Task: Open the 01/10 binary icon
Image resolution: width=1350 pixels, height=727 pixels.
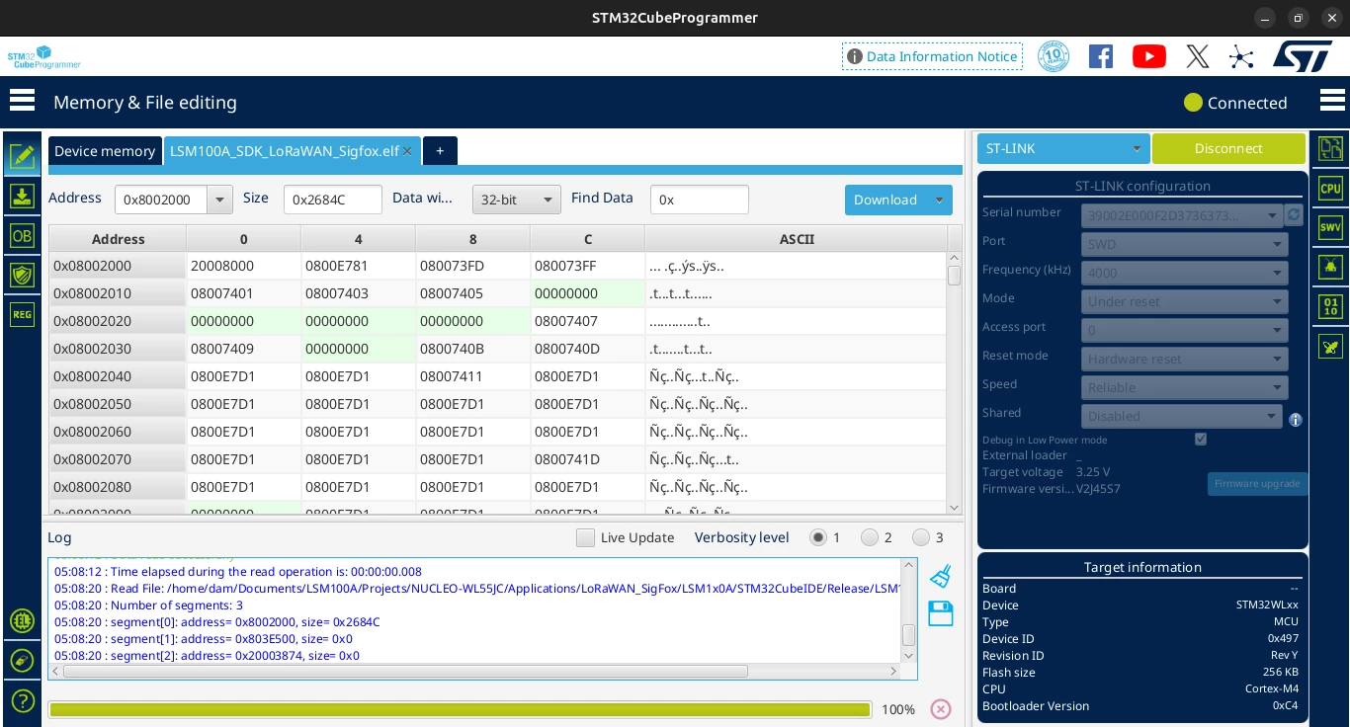Action: (x=1330, y=306)
